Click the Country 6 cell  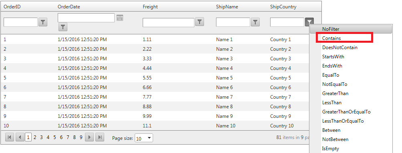(281, 87)
